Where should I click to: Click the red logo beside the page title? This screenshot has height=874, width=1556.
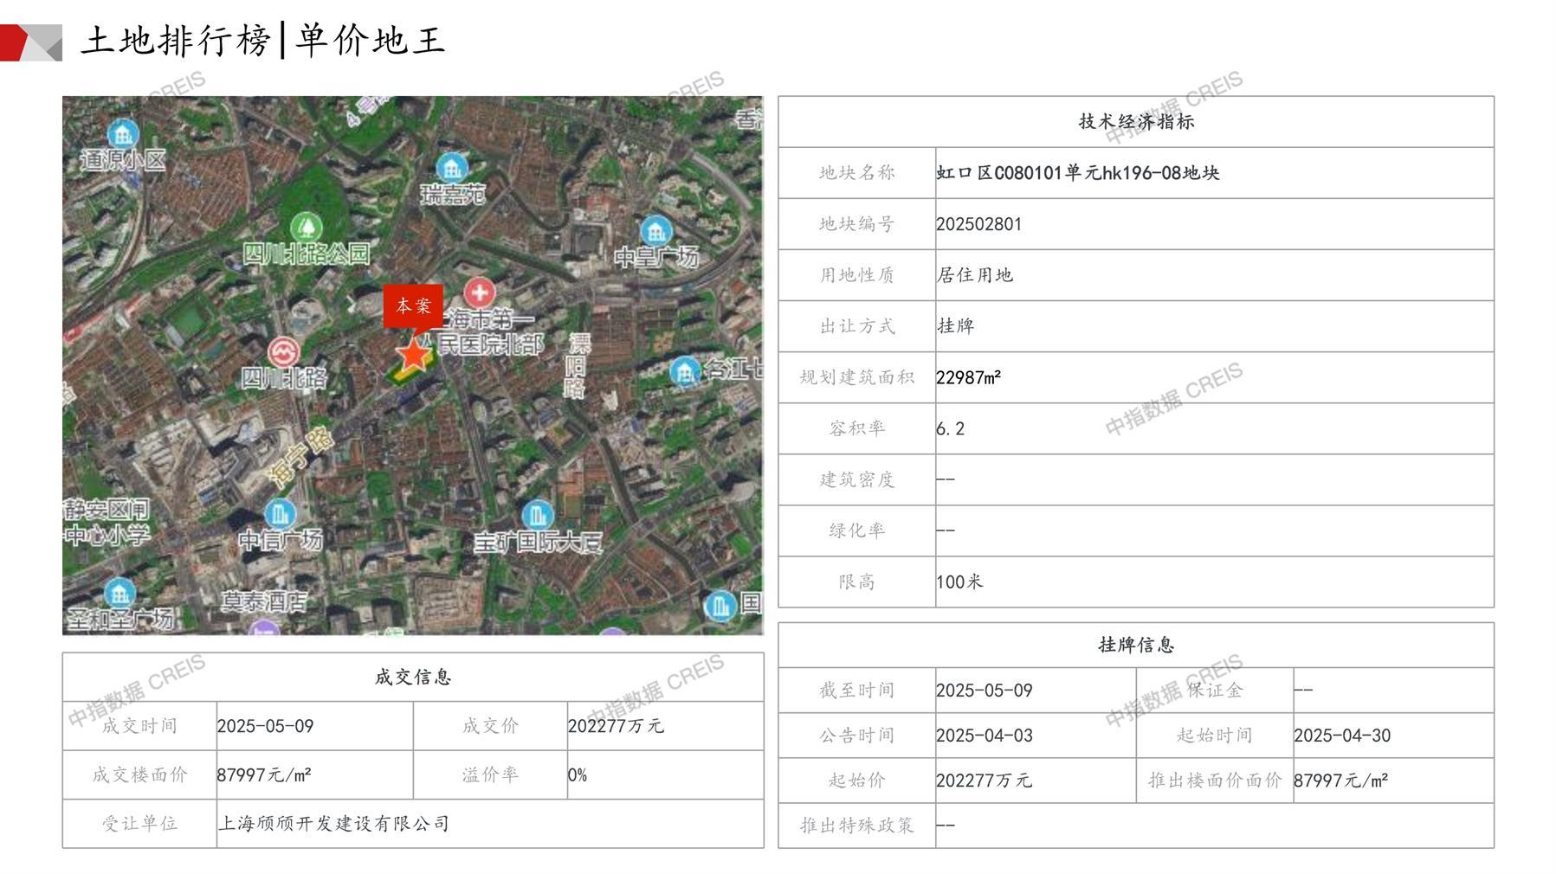click(x=31, y=42)
